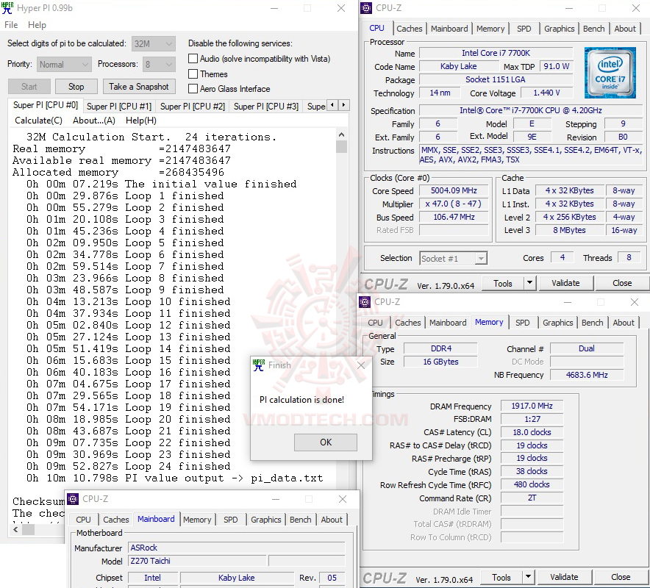
Task: Open SPD tab in top CPU-Z window
Action: coord(524,29)
